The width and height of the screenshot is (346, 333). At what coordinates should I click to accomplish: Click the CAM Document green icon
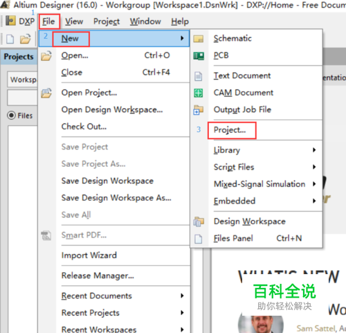click(199, 93)
